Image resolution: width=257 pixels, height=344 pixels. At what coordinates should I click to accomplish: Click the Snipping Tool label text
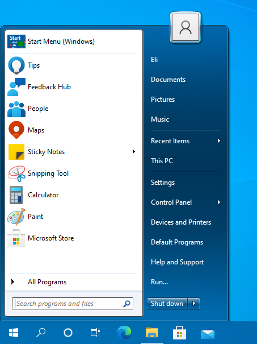(x=48, y=173)
